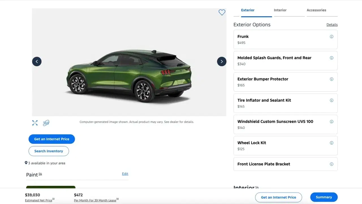The image size is (362, 204).
Task: Open the Wheel Lock Kit info icon
Action: (331, 143)
